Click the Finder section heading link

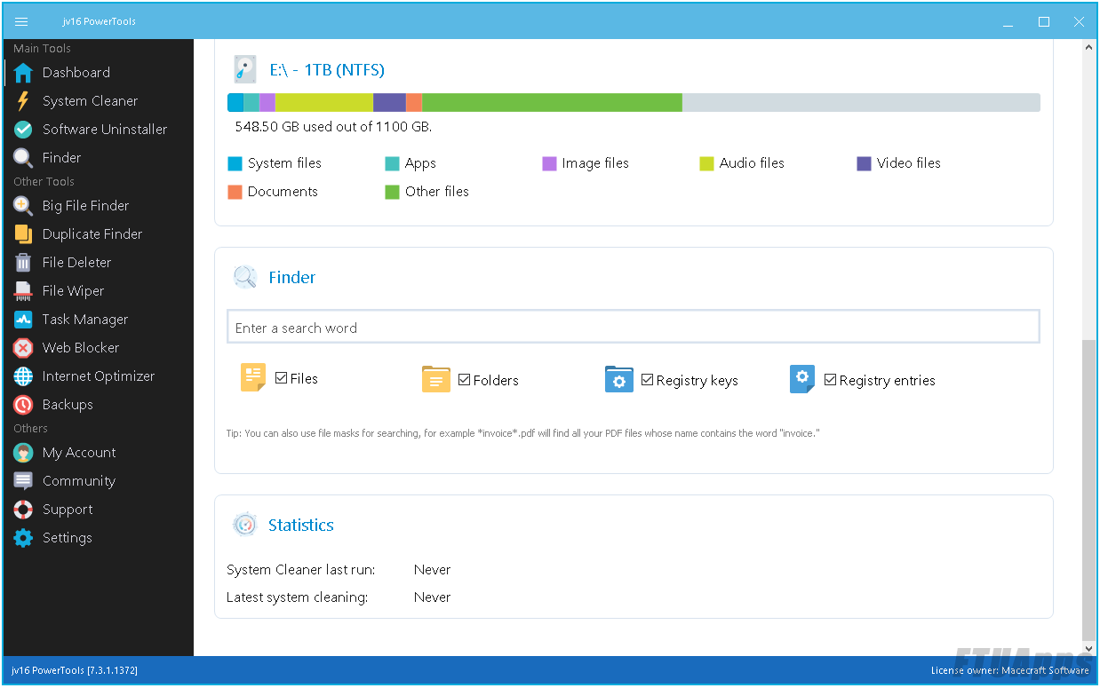coord(292,278)
